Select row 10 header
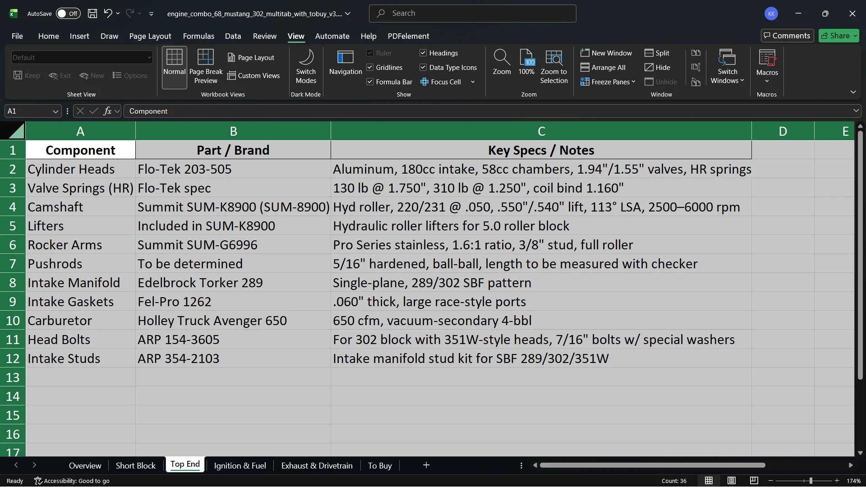This screenshot has width=866, height=487. click(x=13, y=321)
